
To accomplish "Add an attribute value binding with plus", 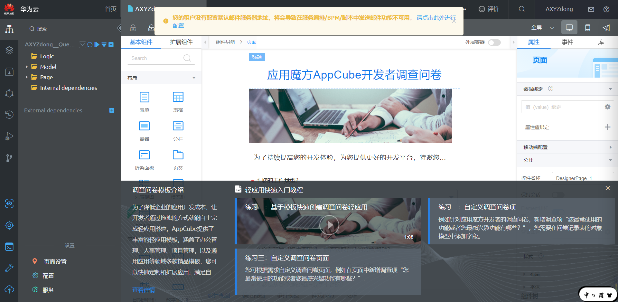I will point(607,127).
